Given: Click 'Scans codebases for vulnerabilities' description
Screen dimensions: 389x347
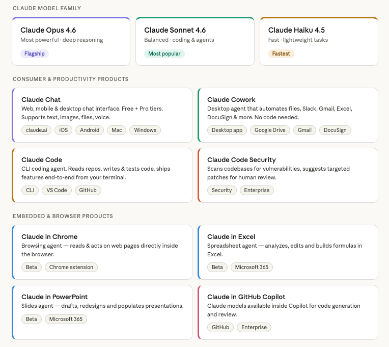Looking at the screenshot, I should click(x=279, y=173).
